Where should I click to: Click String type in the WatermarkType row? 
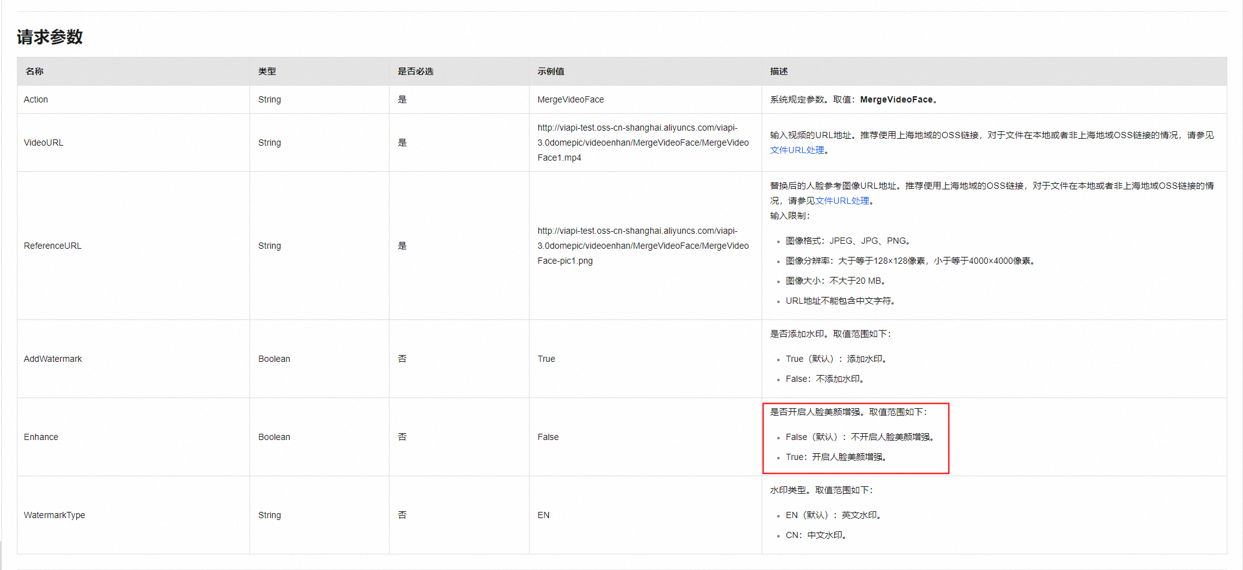tap(269, 515)
